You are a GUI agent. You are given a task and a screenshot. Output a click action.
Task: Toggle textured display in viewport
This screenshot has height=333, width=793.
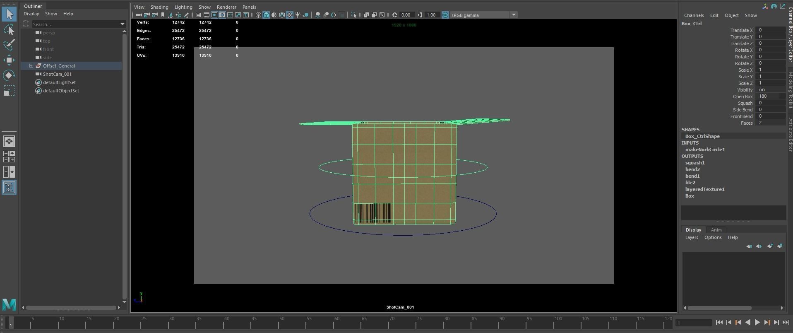pyautogui.click(x=290, y=15)
